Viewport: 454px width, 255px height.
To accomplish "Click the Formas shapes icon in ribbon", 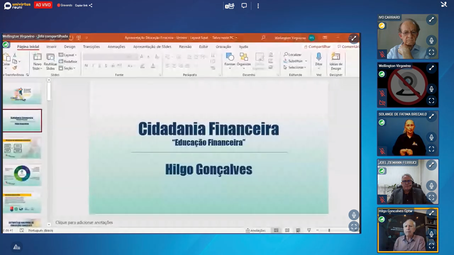I will (230, 57).
